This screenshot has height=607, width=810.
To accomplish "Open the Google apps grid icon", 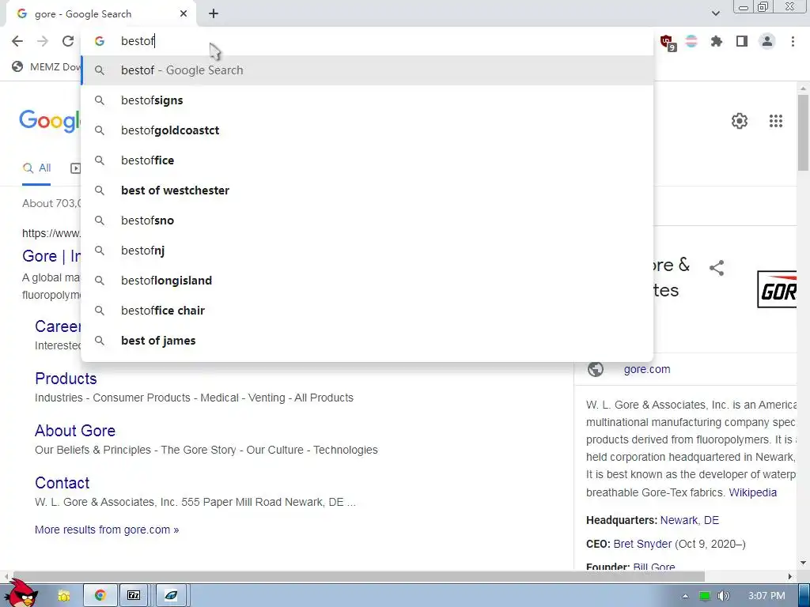I will (776, 121).
